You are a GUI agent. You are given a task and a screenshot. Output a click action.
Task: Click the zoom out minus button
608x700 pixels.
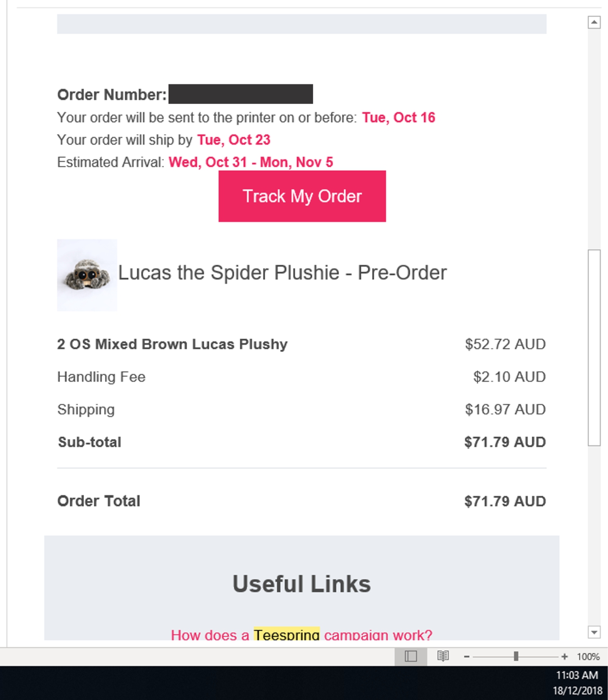(467, 656)
